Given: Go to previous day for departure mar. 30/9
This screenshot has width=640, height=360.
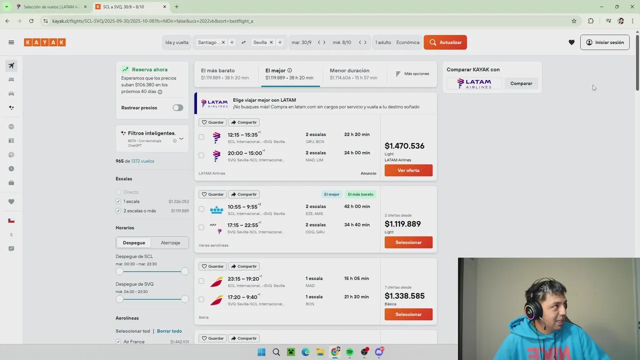Looking at the screenshot, I should pyautogui.click(x=319, y=42).
